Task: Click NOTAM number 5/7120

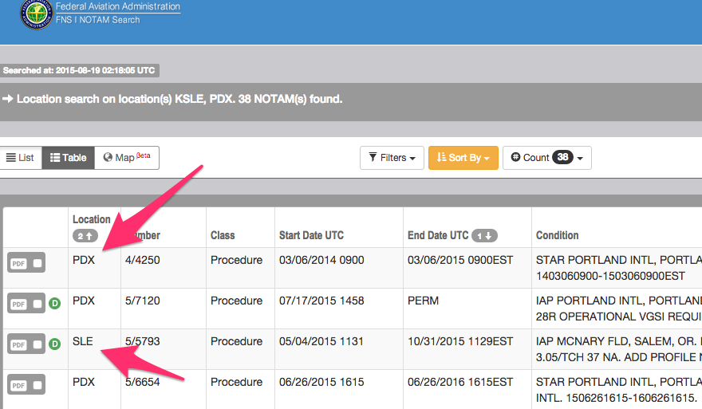Action: click(x=142, y=301)
